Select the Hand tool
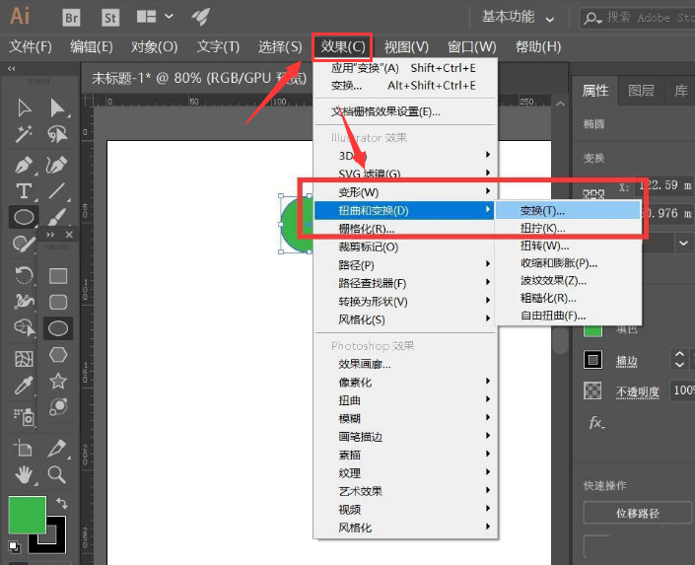Screen dimensions: 695x565 coord(24,475)
